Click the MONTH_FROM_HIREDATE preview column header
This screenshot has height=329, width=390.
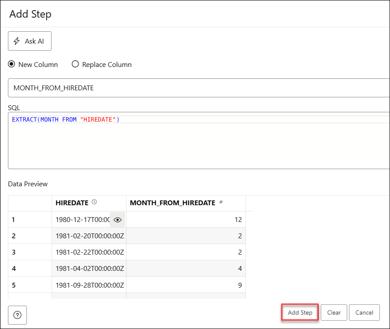[172, 203]
